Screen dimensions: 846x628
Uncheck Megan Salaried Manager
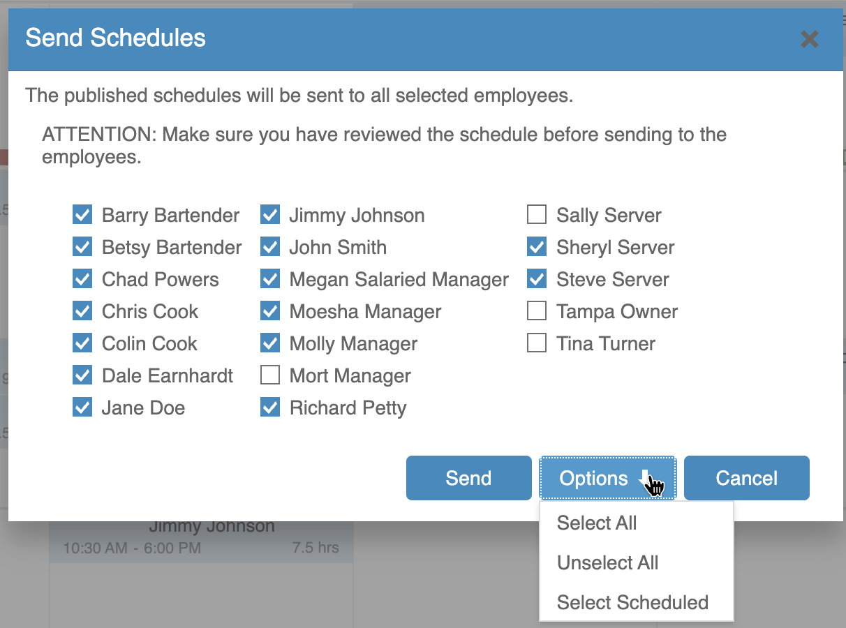[x=270, y=279]
